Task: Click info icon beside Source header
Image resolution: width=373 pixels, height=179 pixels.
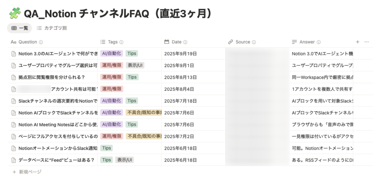Action: coord(254,42)
